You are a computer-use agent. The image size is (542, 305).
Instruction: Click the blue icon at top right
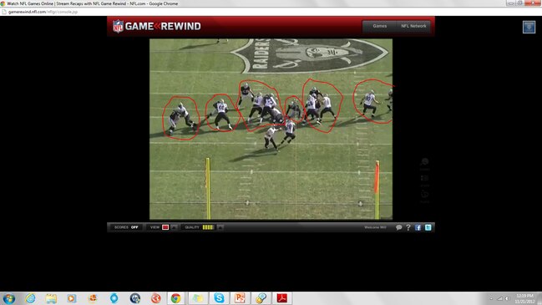tap(529, 27)
